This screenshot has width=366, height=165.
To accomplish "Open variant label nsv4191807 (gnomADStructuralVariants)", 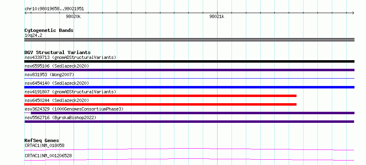I will pos(70,92).
